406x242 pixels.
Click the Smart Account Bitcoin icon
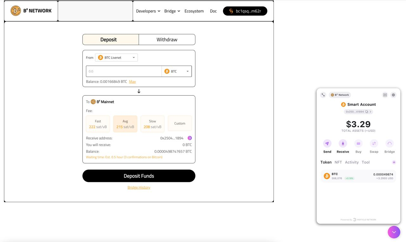click(x=343, y=104)
